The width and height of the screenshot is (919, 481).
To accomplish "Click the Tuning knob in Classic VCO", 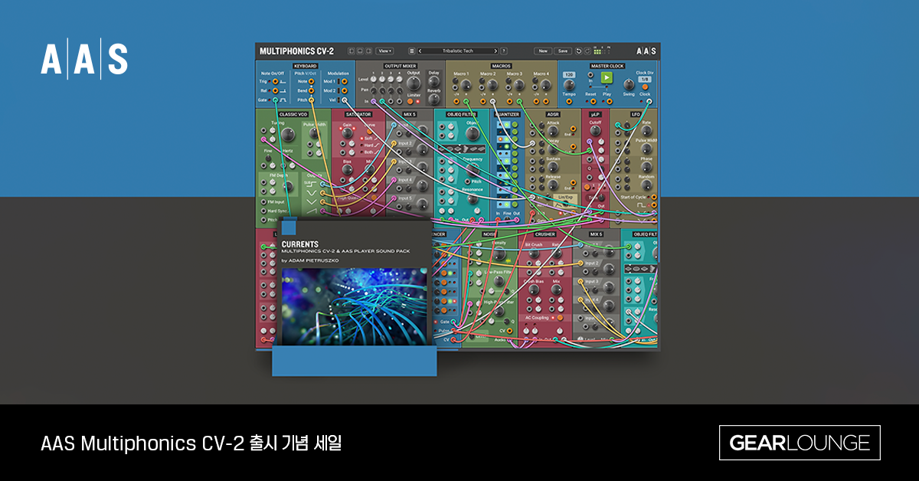I will pos(287,134).
